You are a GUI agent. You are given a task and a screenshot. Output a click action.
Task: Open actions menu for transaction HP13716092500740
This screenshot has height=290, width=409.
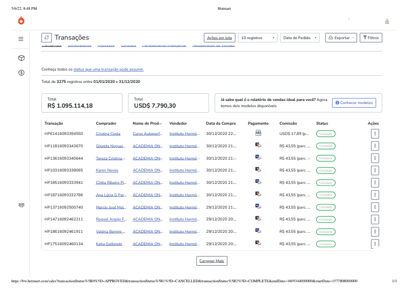pos(375,207)
